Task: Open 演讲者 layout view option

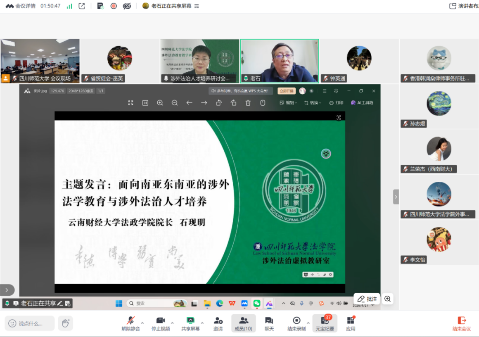Action: click(464, 6)
